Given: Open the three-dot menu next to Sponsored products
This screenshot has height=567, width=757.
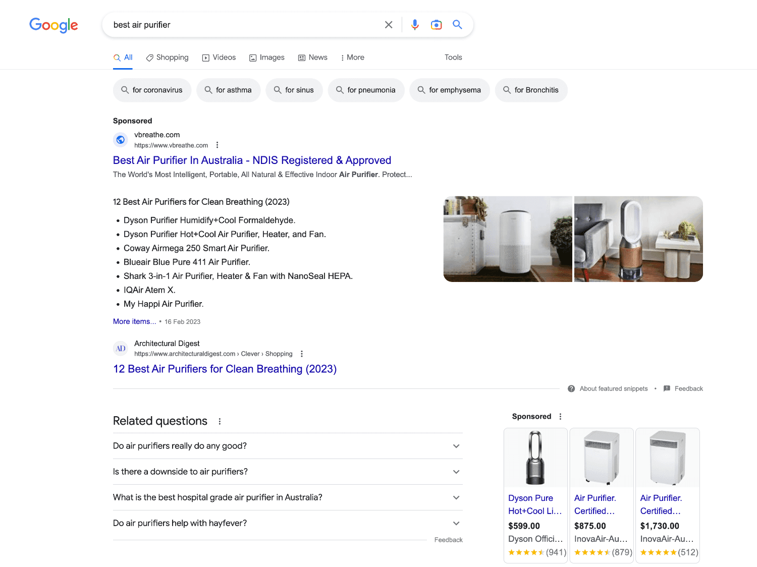Looking at the screenshot, I should [560, 416].
